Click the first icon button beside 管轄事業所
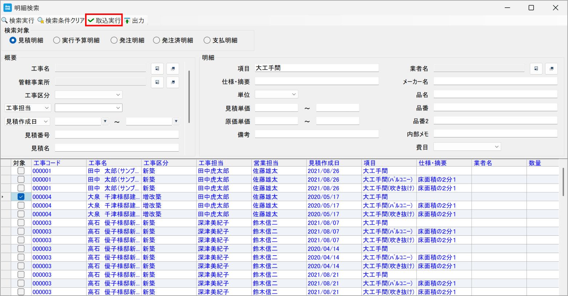This screenshot has width=568, height=296. 157,82
